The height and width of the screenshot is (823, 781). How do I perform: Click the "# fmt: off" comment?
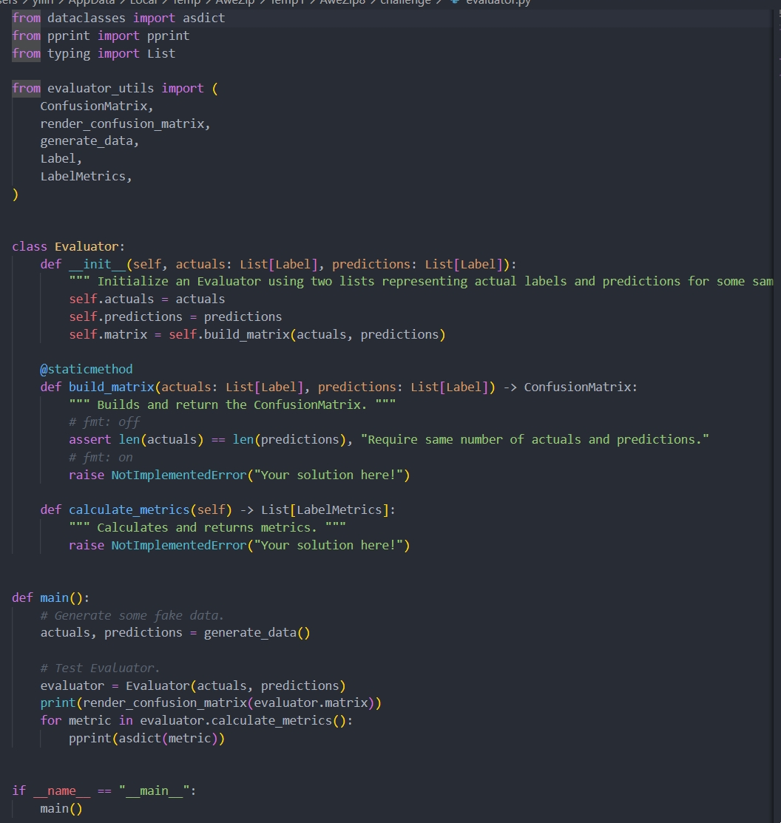click(104, 422)
